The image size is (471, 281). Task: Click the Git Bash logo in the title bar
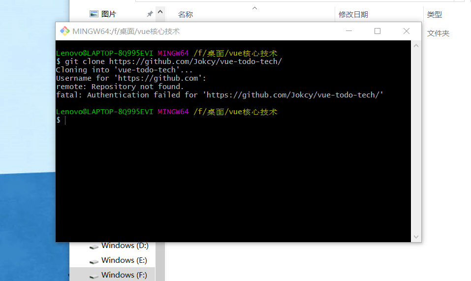64,31
